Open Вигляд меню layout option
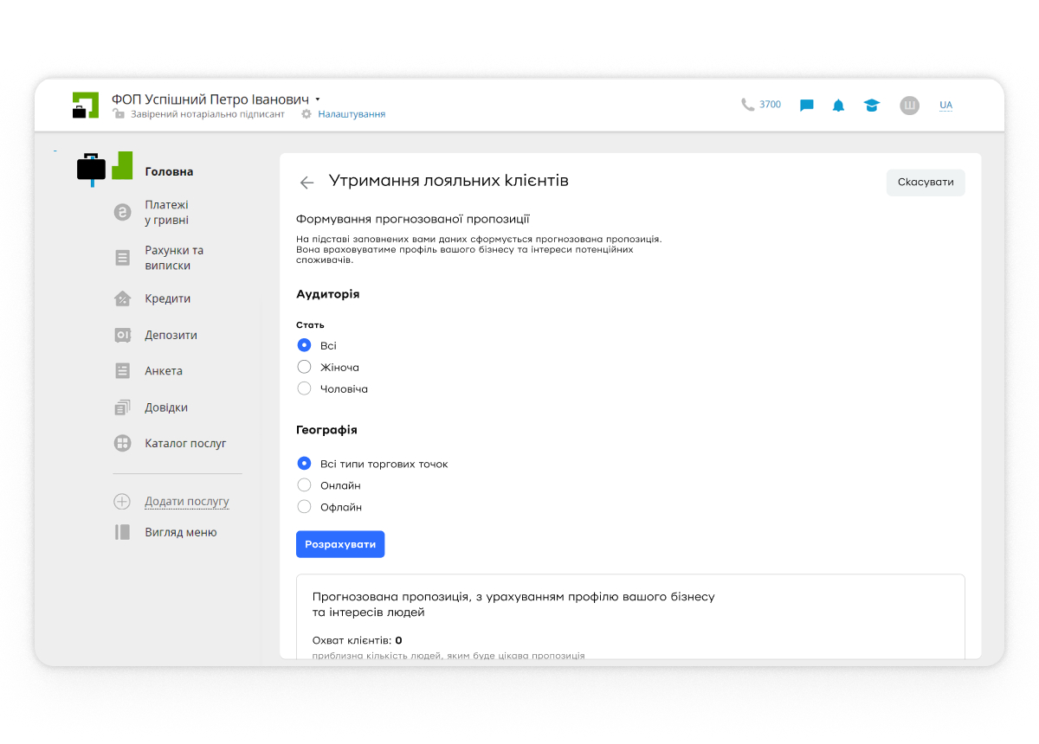The height and width of the screenshot is (744, 1039). coord(180,532)
